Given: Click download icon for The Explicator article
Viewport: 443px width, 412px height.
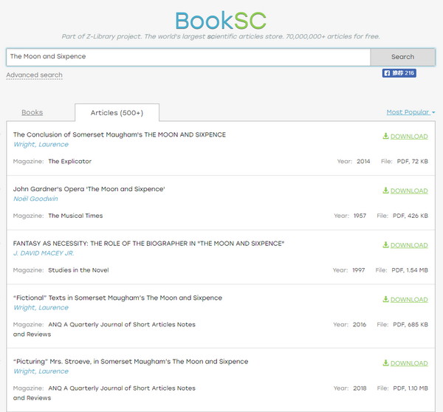Looking at the screenshot, I should [385, 136].
